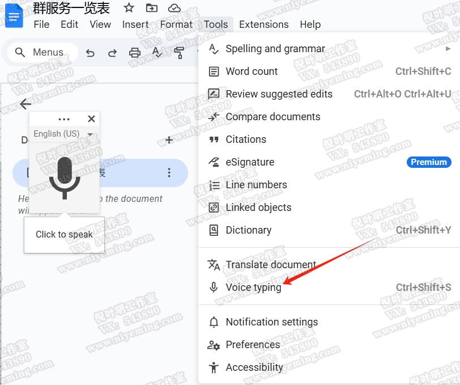Click the back arrow in outline panel
The width and height of the screenshot is (460, 385).
[x=25, y=104]
